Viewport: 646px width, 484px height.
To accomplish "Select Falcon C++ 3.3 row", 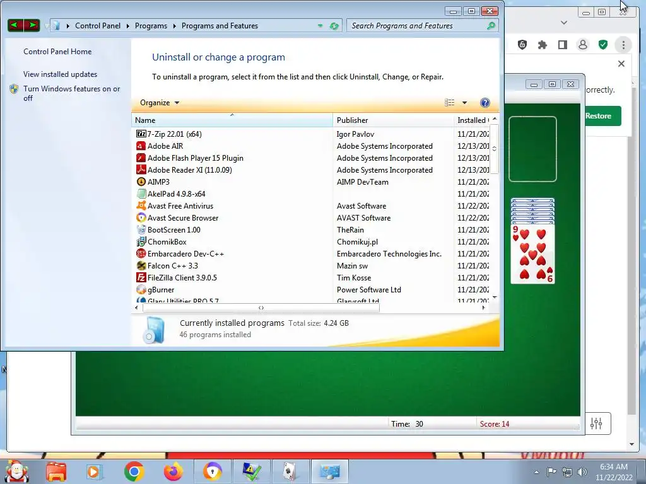I will click(312, 265).
